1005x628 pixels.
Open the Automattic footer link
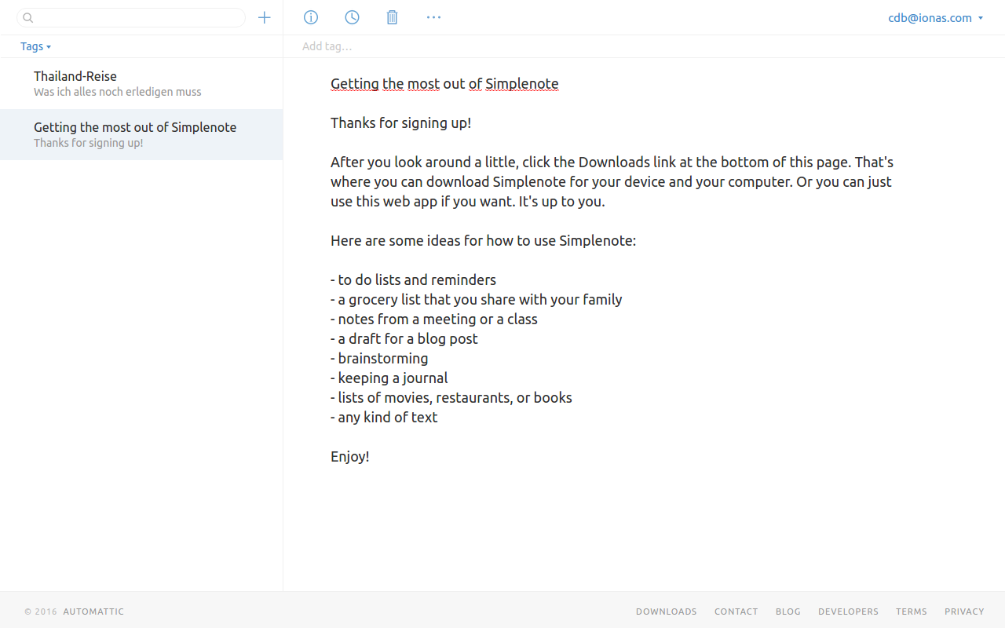[93, 612]
